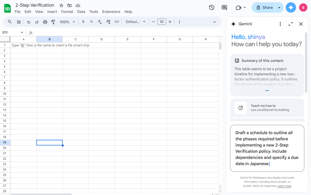
Task: Open the Help menu
Action: 128,12
